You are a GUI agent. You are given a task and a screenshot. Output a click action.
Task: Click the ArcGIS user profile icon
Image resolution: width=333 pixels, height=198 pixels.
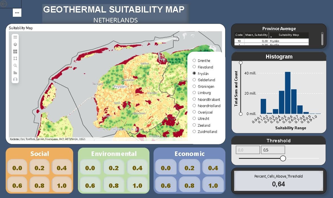pyautogui.click(x=15, y=80)
